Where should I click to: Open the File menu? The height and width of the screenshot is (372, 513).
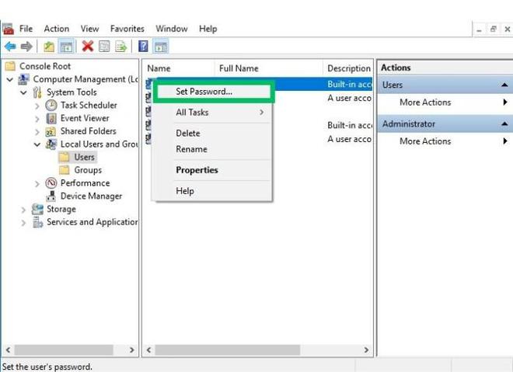pos(26,29)
